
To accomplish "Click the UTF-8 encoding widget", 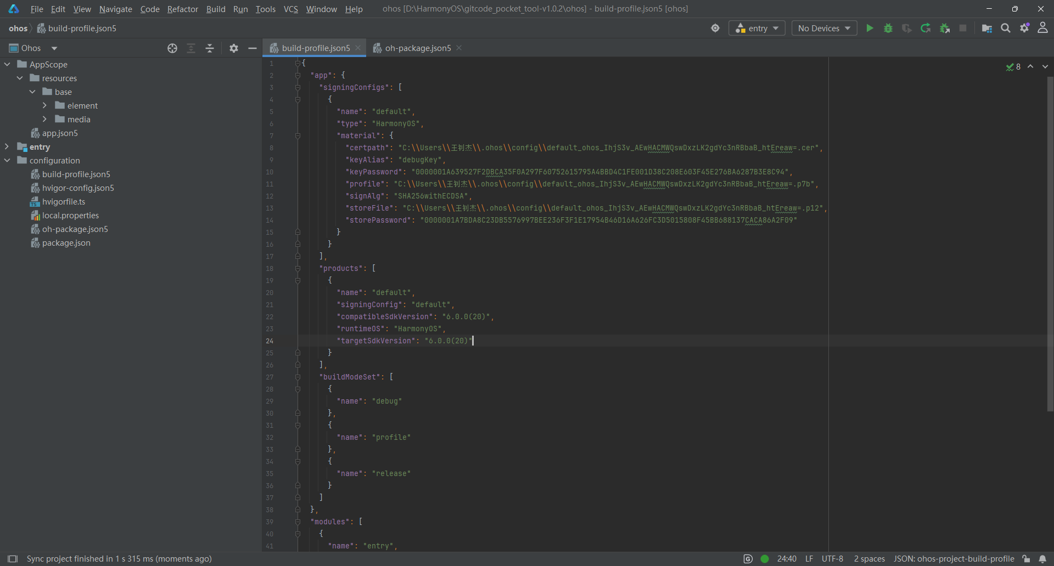I will (x=832, y=559).
